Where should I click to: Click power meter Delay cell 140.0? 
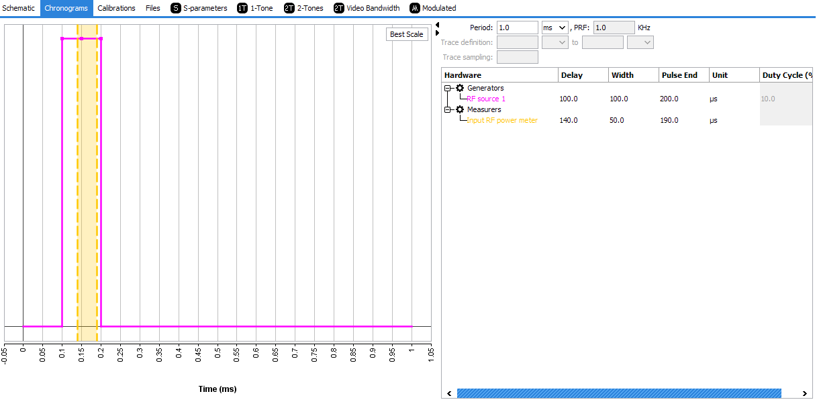pos(583,120)
